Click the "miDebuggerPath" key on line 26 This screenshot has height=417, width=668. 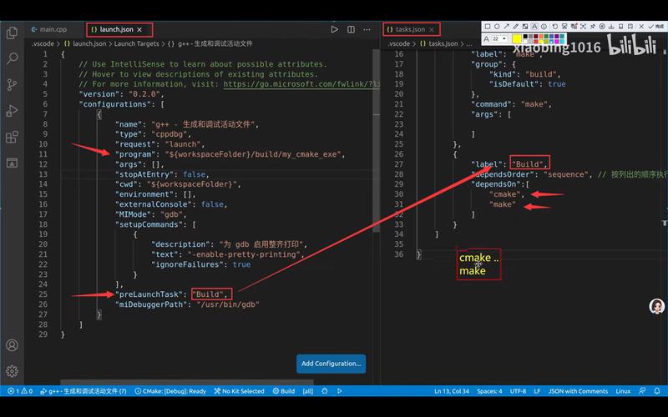(x=151, y=304)
